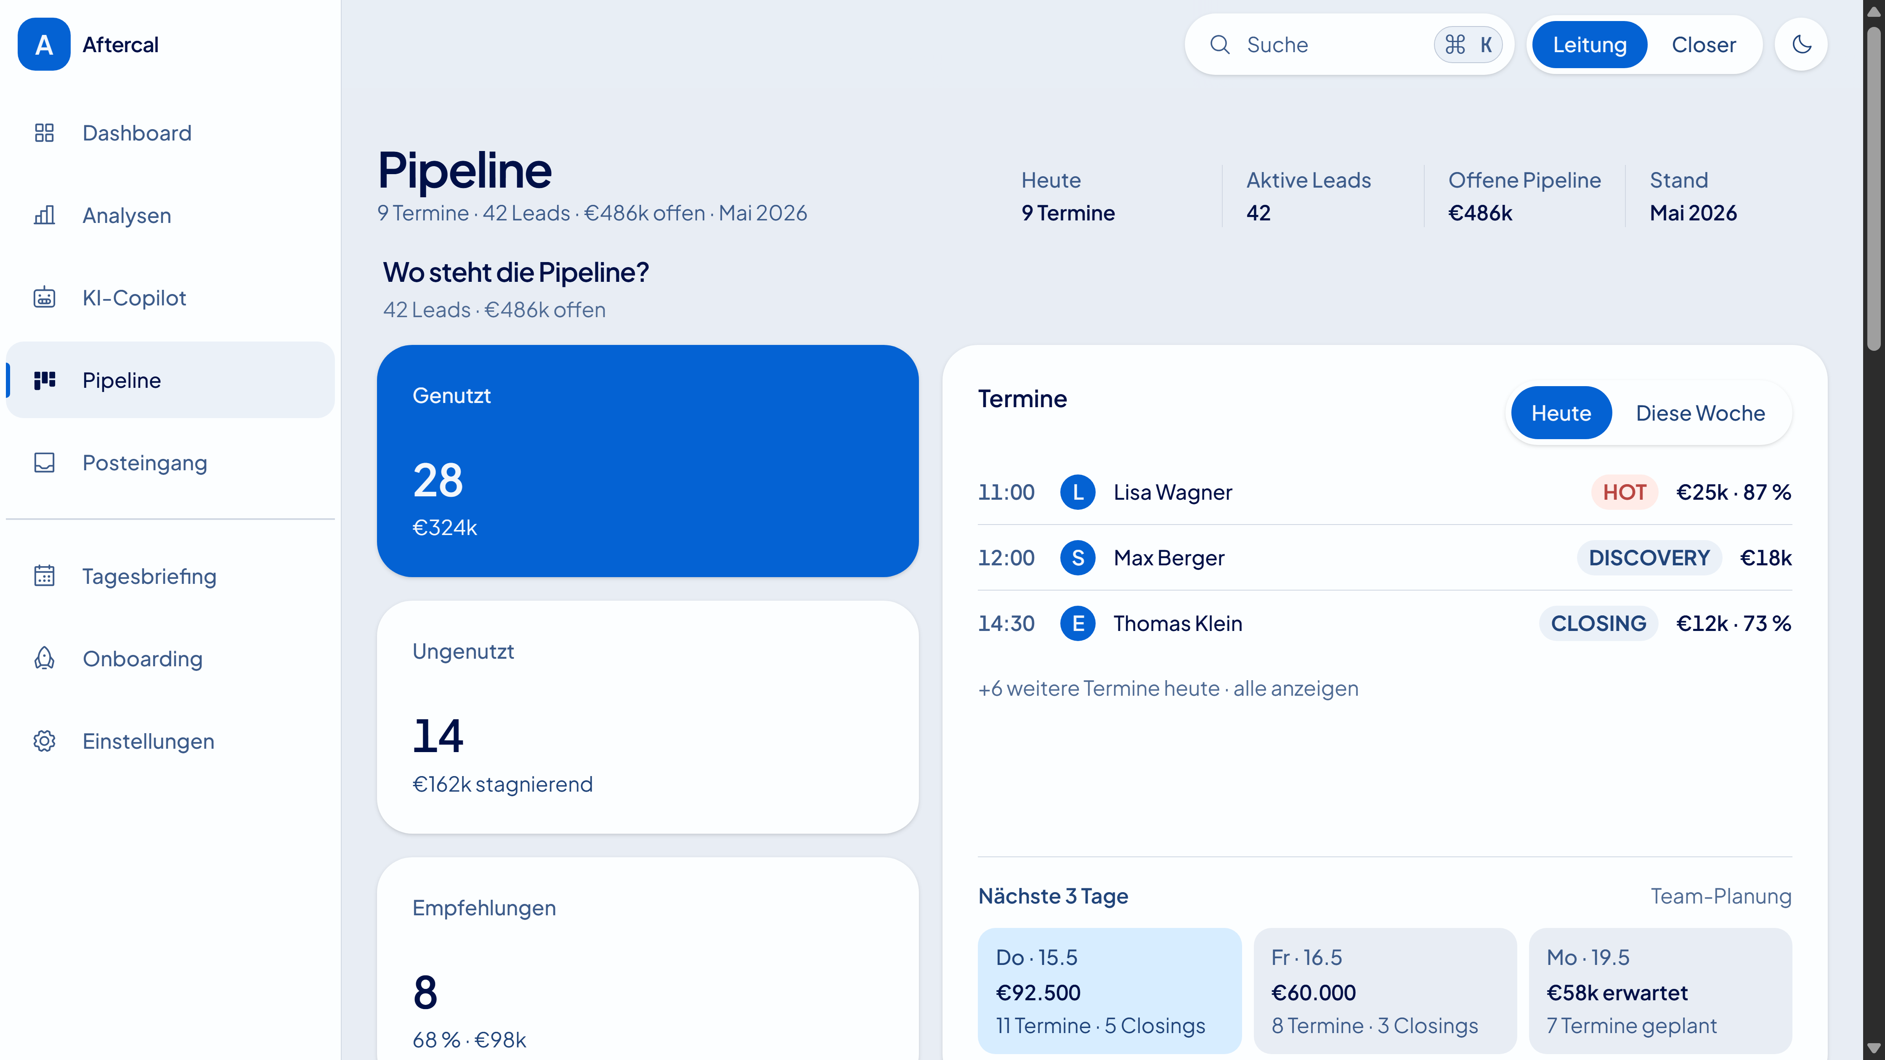Screen dimensions: 1885x1060
Task: Show Diese Woche appointments
Action: coord(1701,413)
